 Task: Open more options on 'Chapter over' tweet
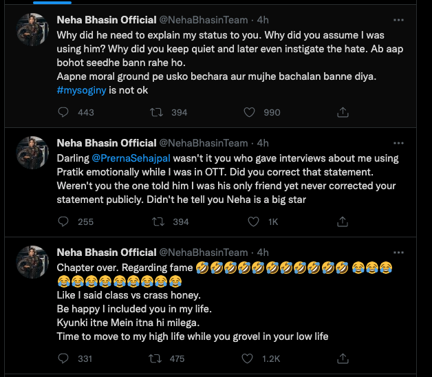tap(398, 252)
